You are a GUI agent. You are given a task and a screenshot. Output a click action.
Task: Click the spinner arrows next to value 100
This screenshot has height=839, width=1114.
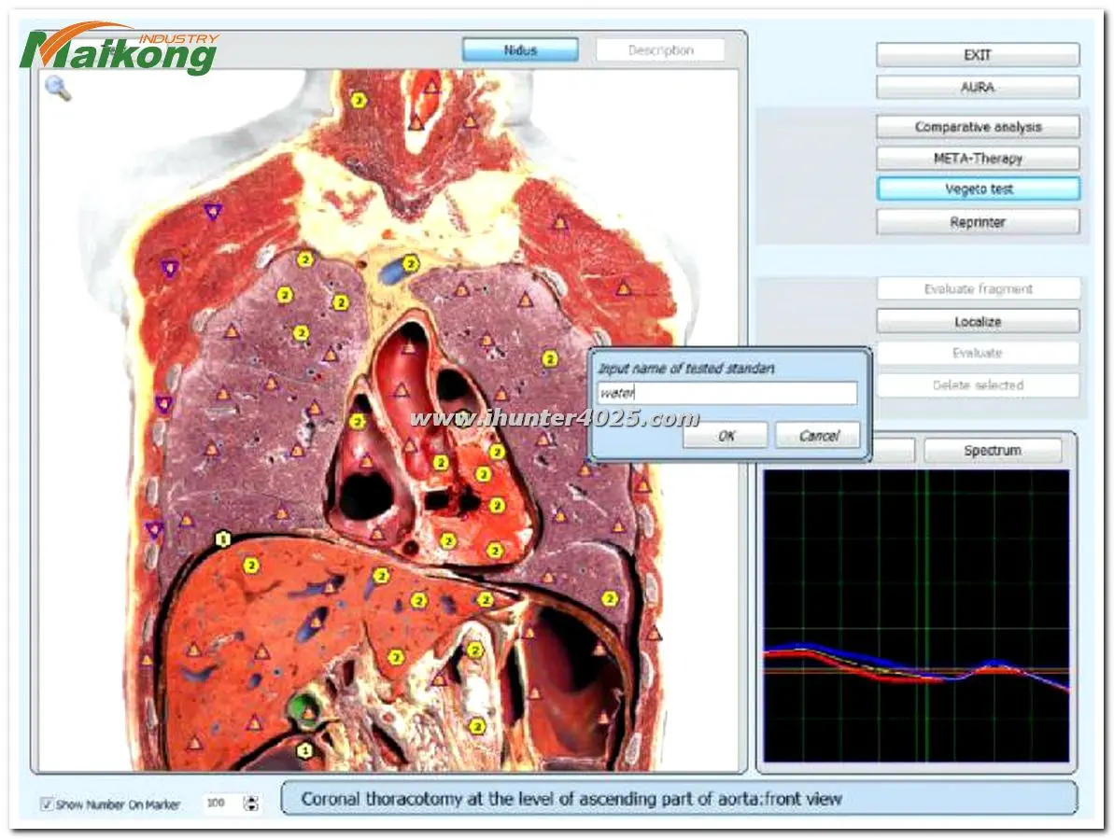250,804
